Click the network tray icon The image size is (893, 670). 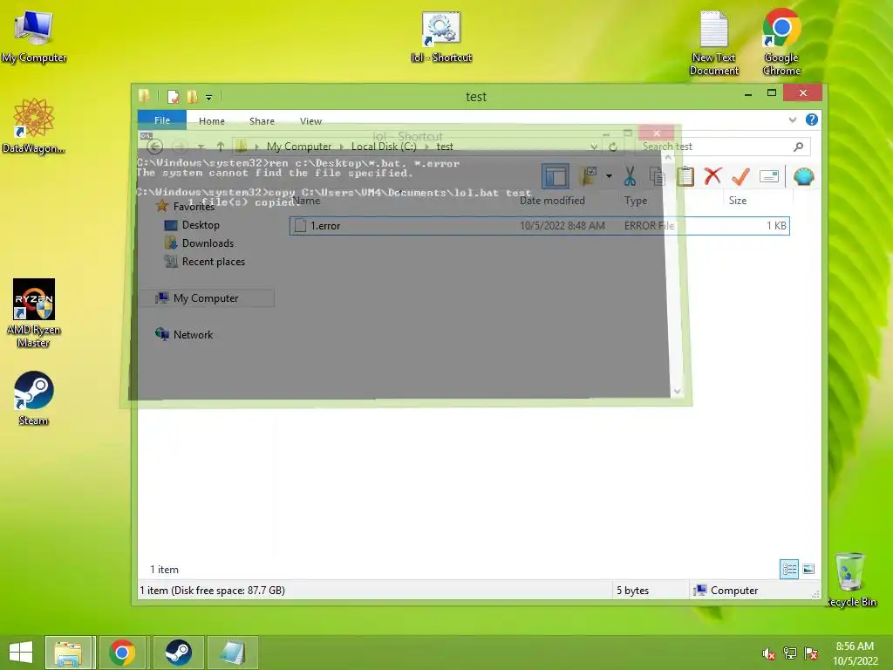(x=790, y=653)
